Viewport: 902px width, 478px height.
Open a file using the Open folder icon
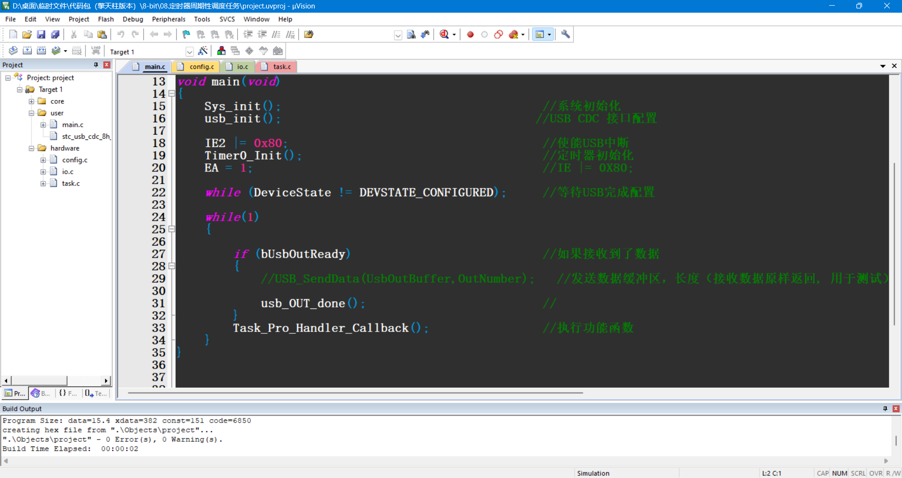27,34
